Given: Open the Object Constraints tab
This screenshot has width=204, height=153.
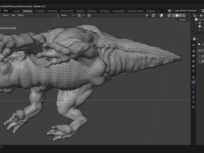Looking at the screenshot, I should coord(193,97).
